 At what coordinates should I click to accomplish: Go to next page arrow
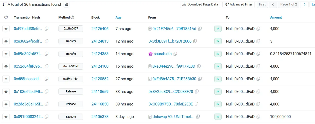click(x=304, y=4)
